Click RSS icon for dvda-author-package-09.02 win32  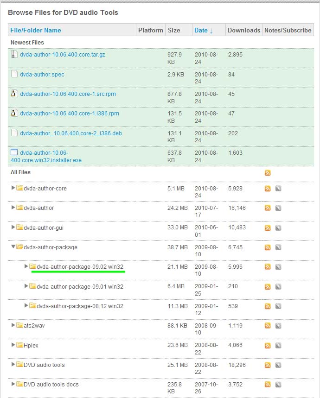268,267
